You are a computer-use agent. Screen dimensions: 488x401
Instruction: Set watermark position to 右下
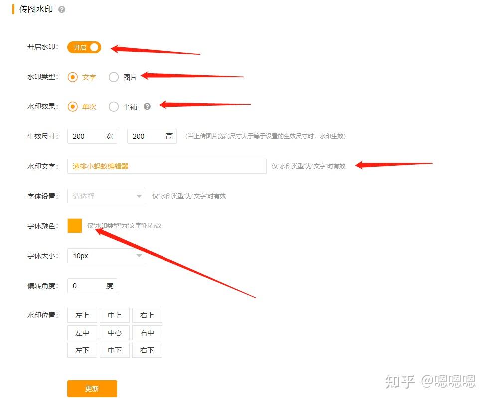pyautogui.click(x=147, y=350)
